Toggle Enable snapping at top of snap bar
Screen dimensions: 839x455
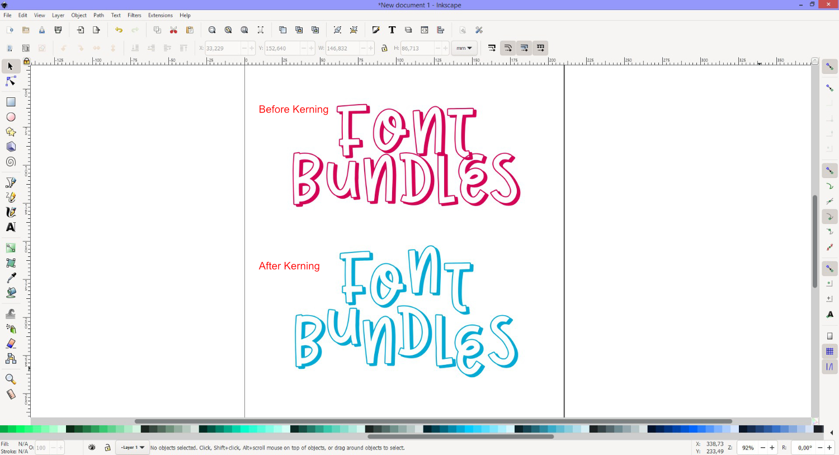pos(829,67)
